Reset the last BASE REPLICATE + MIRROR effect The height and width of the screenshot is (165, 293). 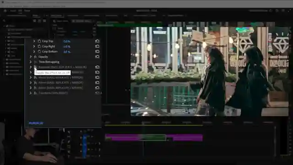click(97, 88)
